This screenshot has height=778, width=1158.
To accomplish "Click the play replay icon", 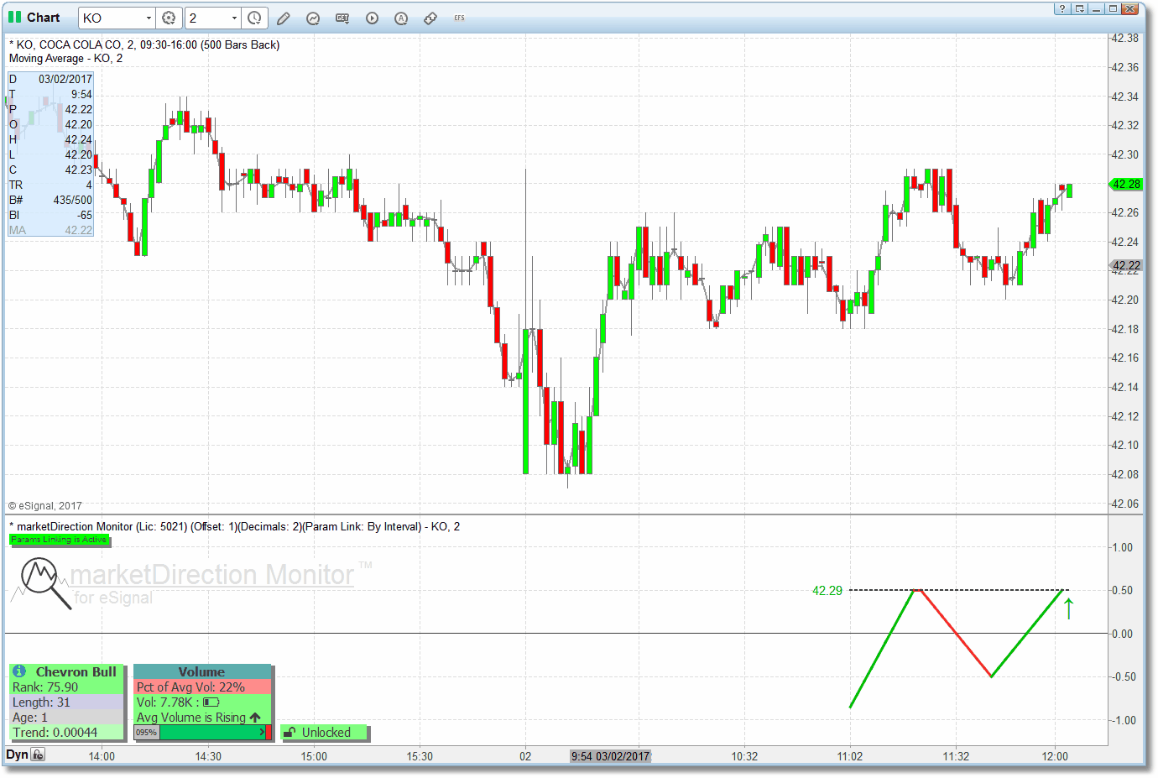I will [x=372, y=18].
